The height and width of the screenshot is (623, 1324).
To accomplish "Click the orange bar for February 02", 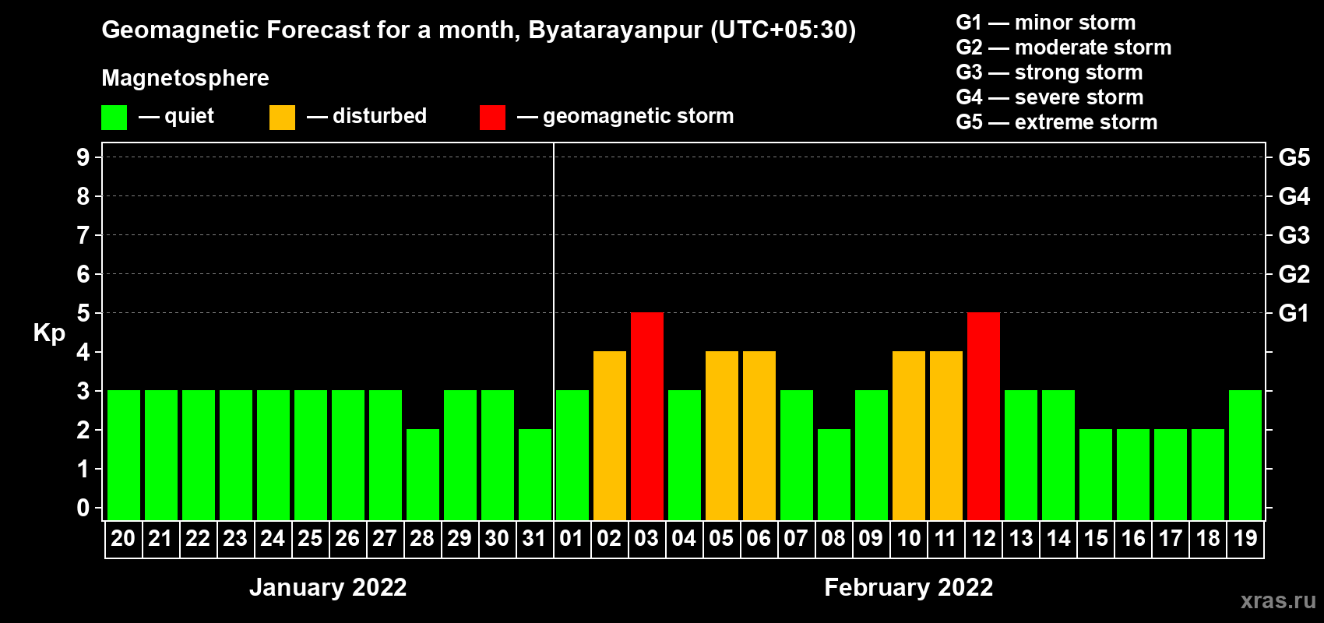I will tap(610, 435).
